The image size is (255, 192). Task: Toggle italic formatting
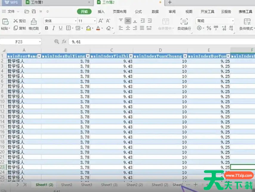pyautogui.click(x=53, y=28)
